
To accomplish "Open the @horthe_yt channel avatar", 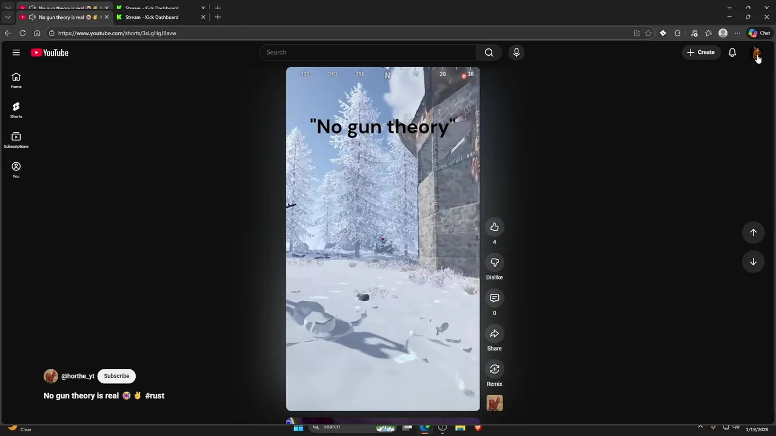I will pyautogui.click(x=51, y=376).
